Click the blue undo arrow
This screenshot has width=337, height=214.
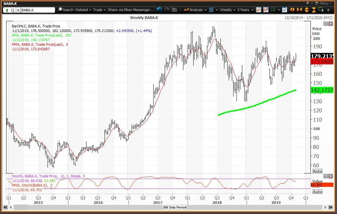point(159,10)
